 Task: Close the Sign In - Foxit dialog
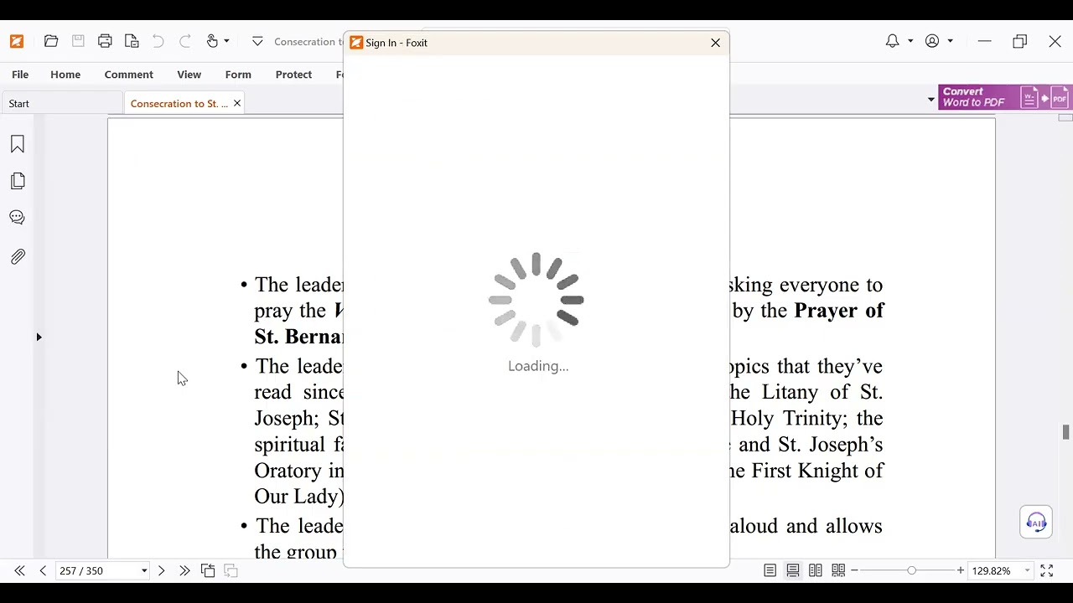(716, 43)
